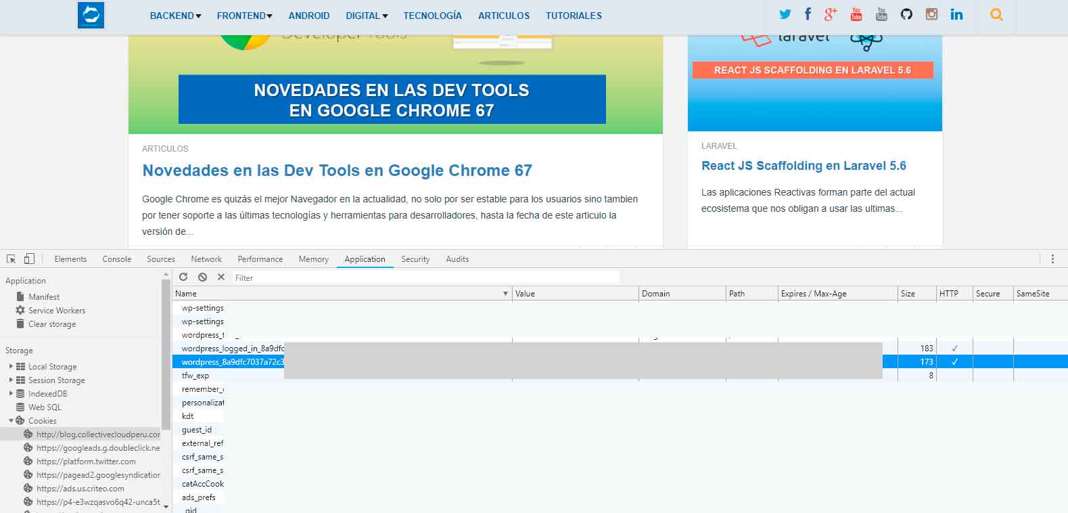Open the DIGITAL dropdown menu
Viewport: 1068px width, 513px height.
(x=367, y=16)
